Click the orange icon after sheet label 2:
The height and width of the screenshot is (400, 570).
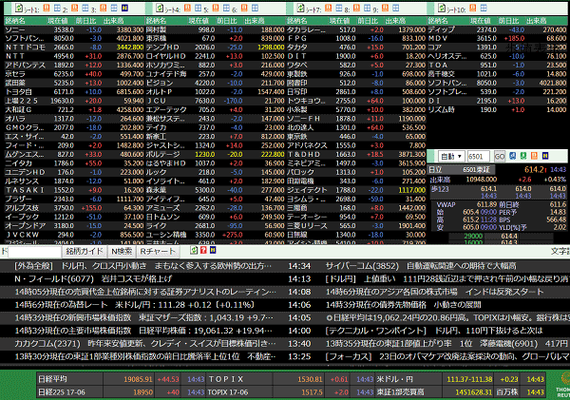coord(74,8)
